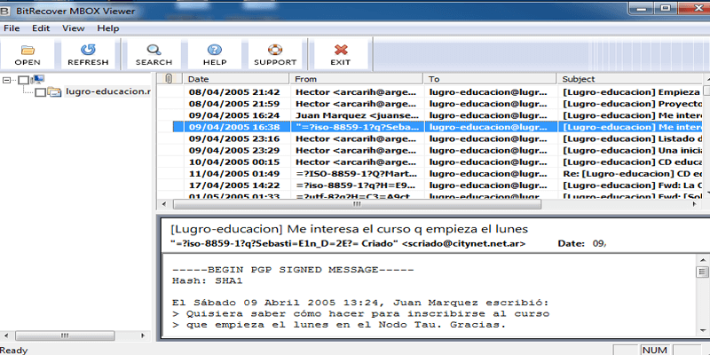Click email list scroll-left arrow

[164, 204]
